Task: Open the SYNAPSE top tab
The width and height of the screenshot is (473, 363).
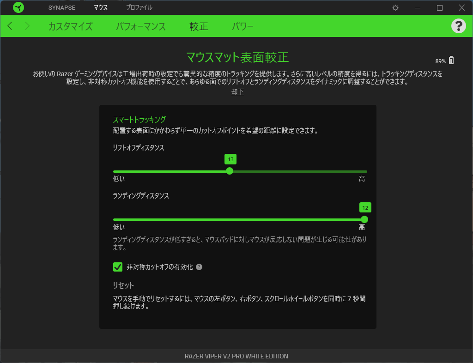Action: (62, 8)
